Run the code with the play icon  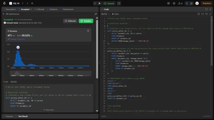click(100, 3)
